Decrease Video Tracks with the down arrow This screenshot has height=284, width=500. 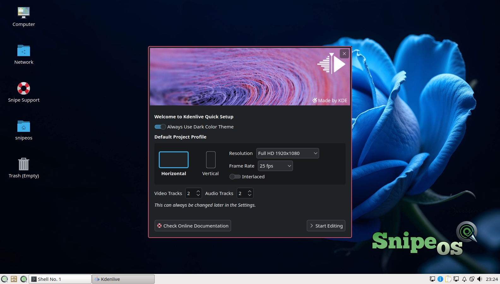click(198, 195)
